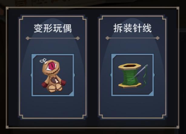Click the stitched heart patch on doll
The height and width of the screenshot is (134, 186).
coord(55,80)
